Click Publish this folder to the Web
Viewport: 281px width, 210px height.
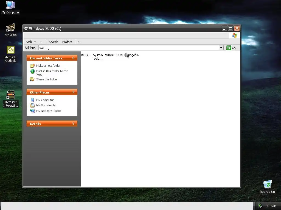[52, 73]
